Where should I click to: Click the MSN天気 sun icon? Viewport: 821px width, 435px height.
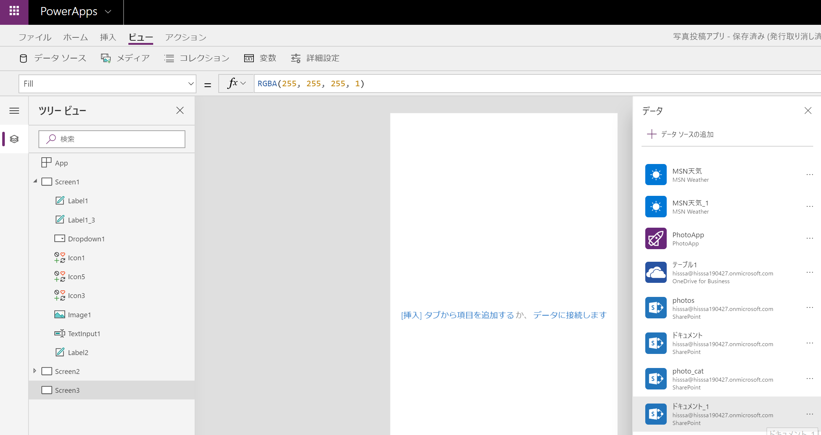656,175
